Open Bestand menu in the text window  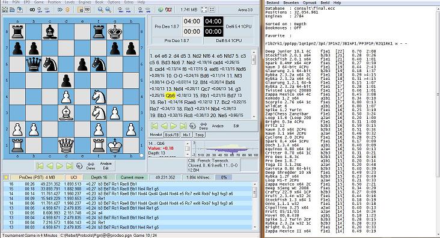pos(272,2)
